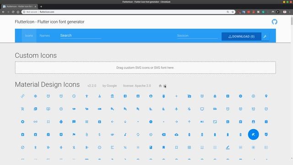Open settings with the wrench button
293x165 pixels.
point(265,37)
